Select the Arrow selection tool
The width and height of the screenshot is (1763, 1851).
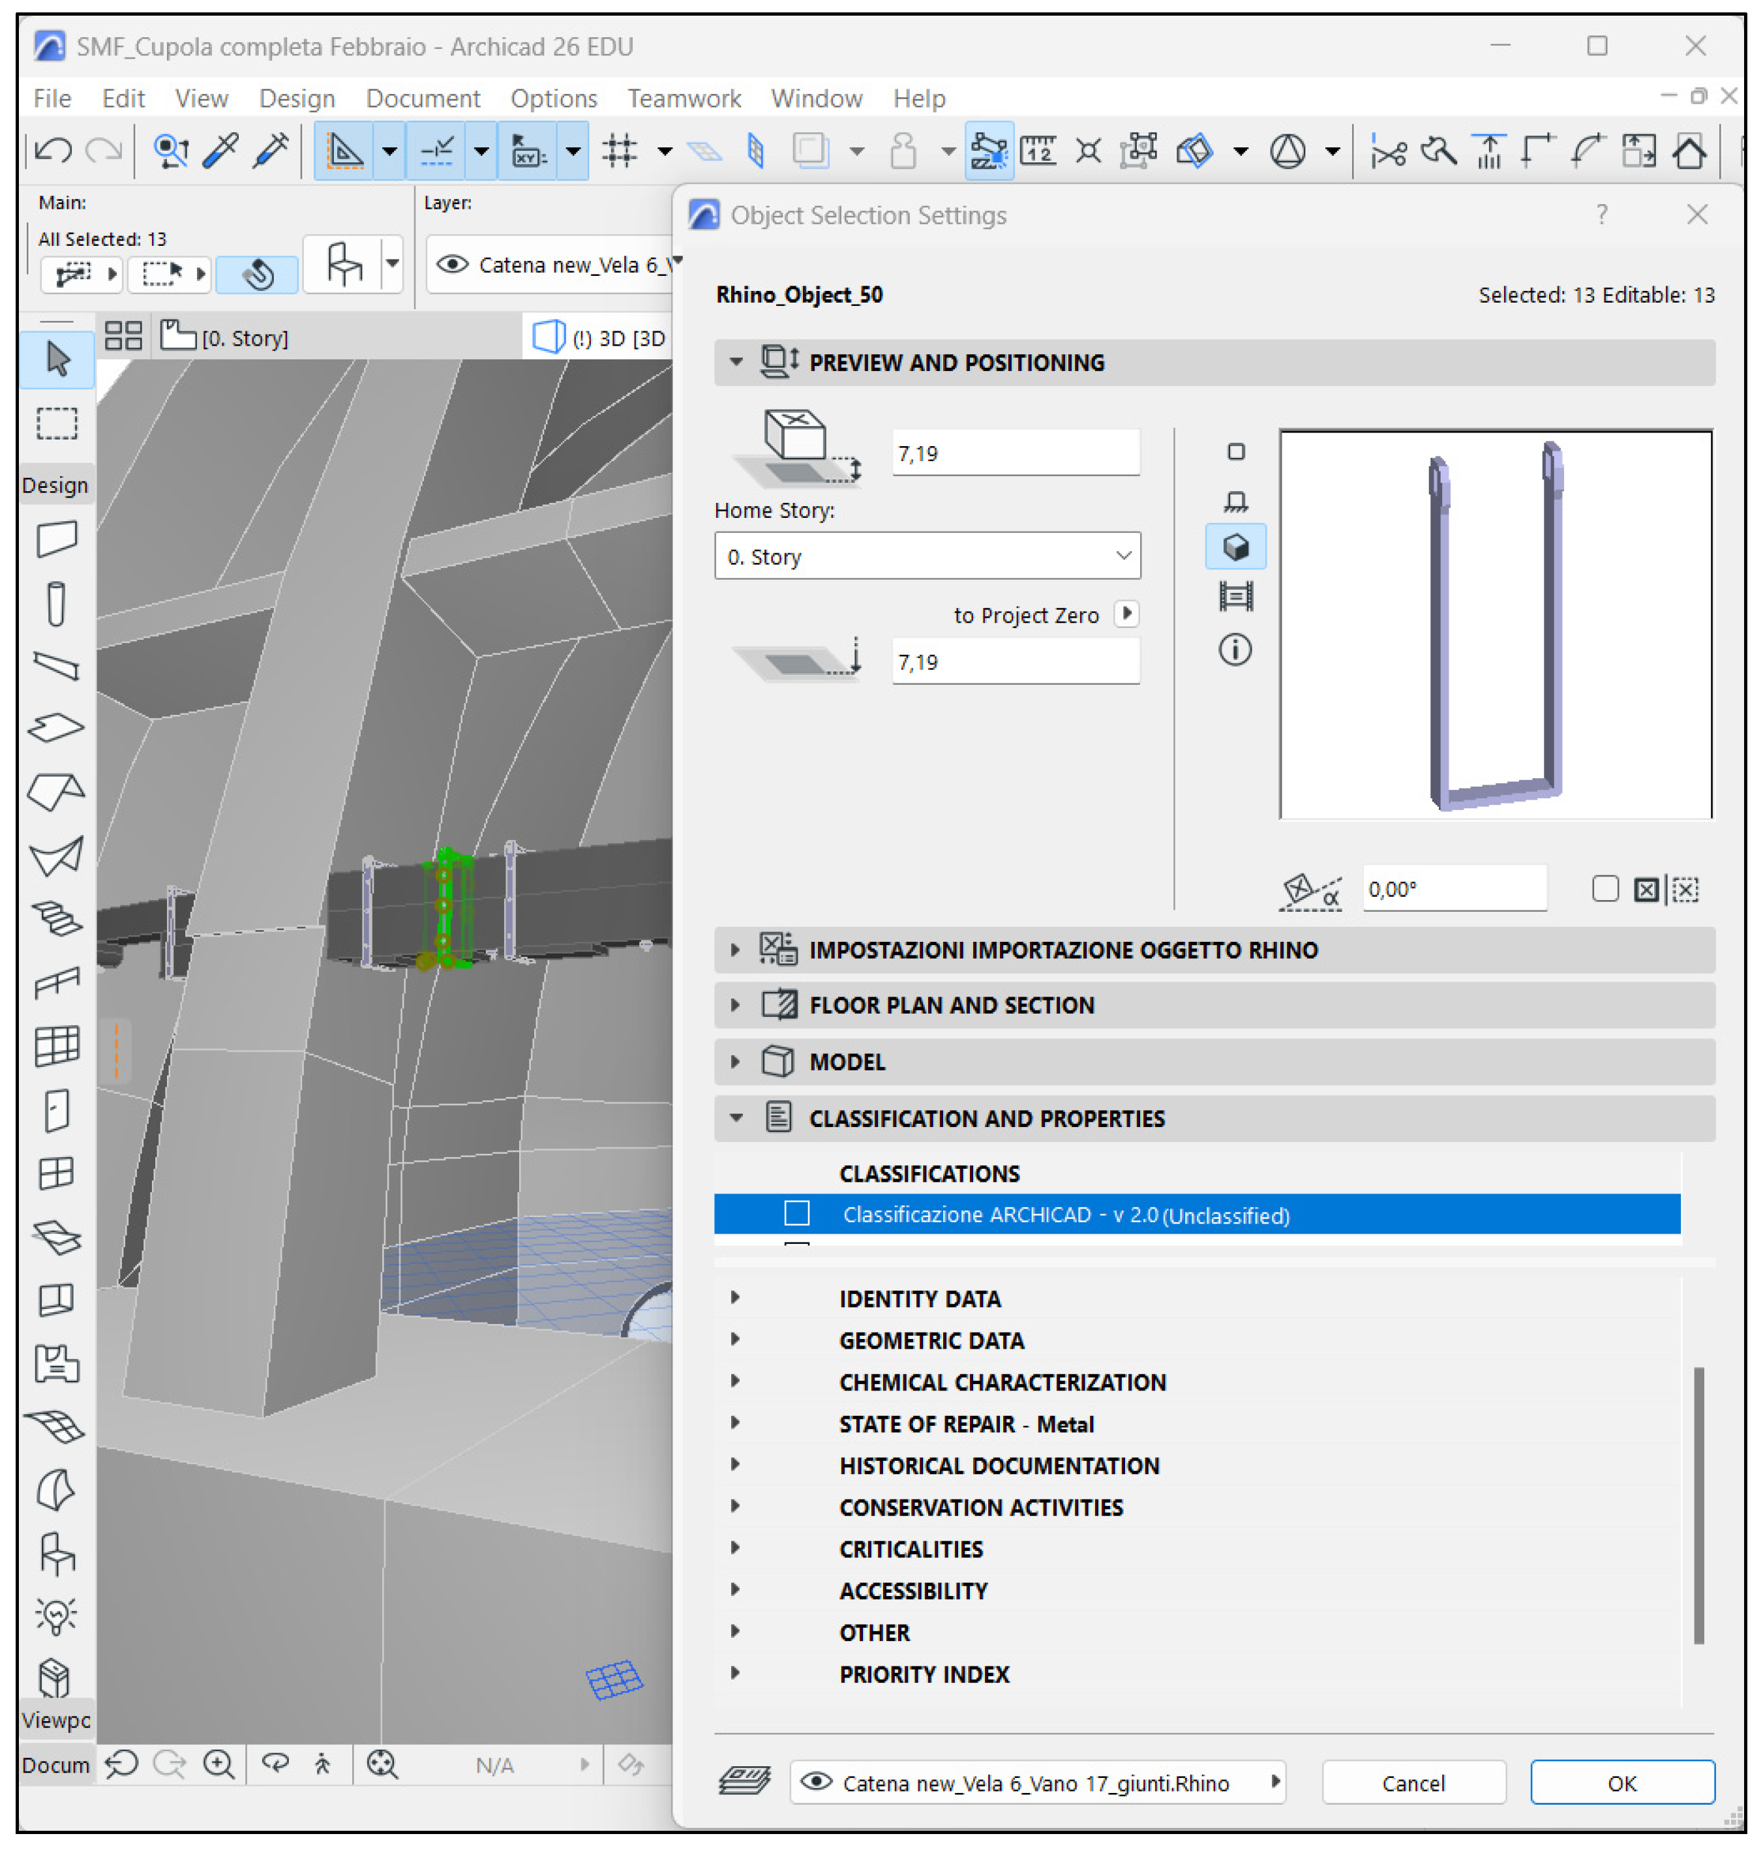click(x=57, y=360)
